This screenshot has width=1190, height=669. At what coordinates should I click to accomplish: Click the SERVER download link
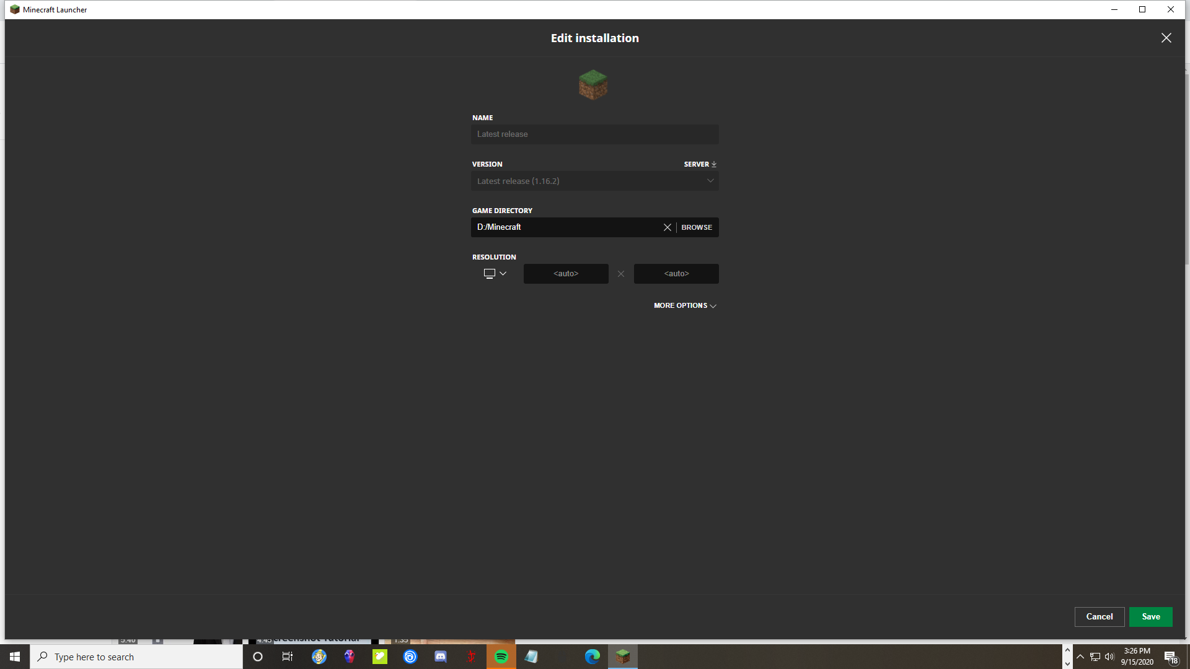(700, 164)
